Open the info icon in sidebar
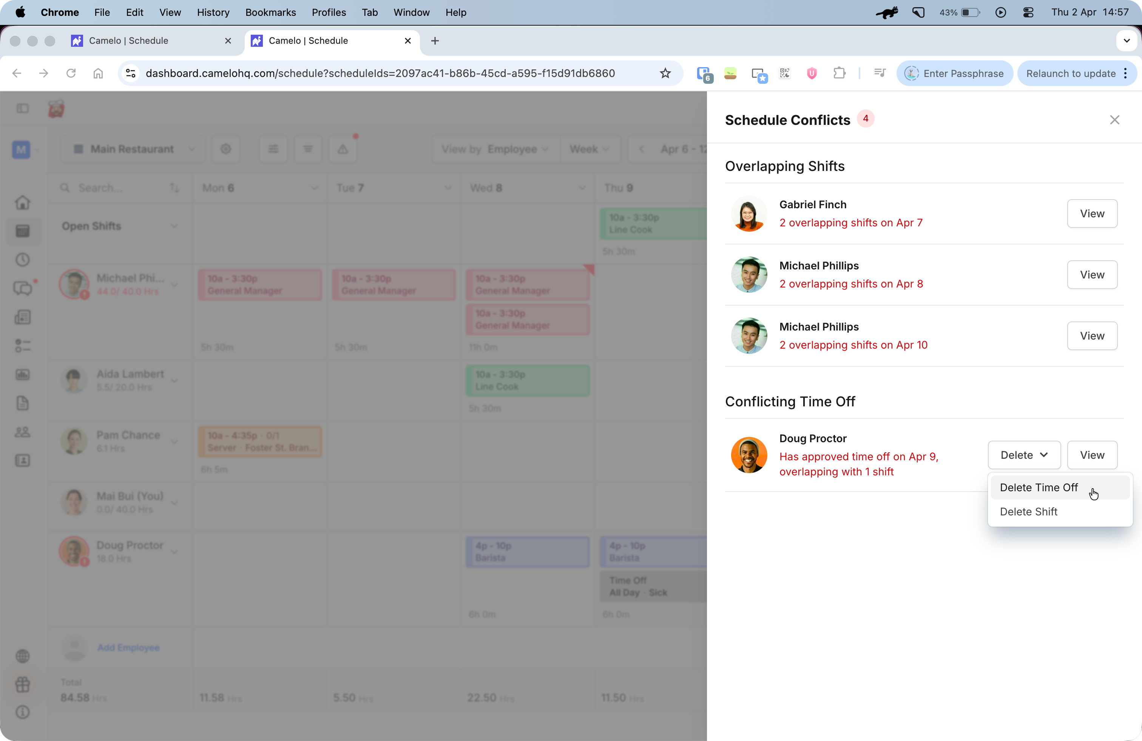1142x741 pixels. [23, 712]
